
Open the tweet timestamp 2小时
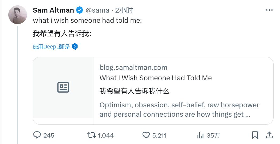pyautogui.click(x=124, y=10)
